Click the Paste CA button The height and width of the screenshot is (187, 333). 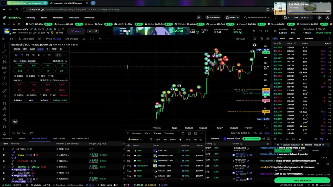[x=232, y=18]
